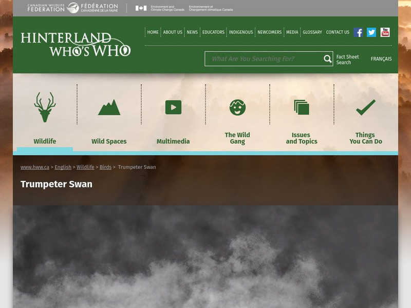
Task: Open Wild Spaces via the mountain icon
Action: pos(109,107)
